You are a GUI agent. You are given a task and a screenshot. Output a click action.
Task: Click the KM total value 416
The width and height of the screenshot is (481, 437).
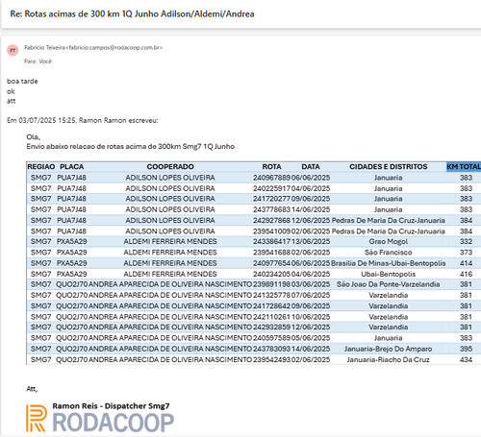(x=466, y=275)
